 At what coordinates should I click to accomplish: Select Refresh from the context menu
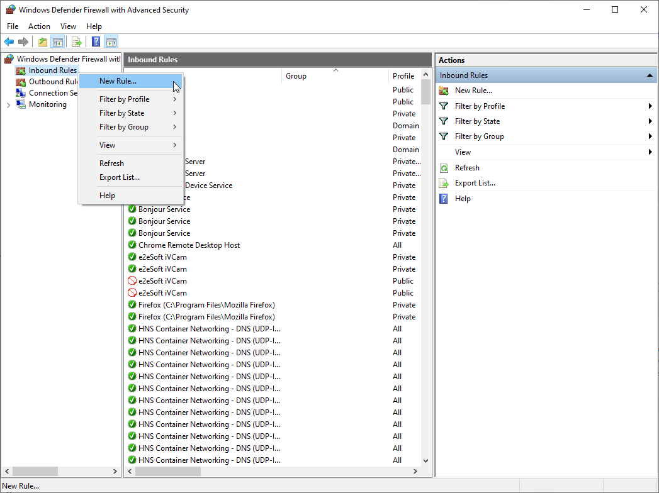pyautogui.click(x=111, y=163)
